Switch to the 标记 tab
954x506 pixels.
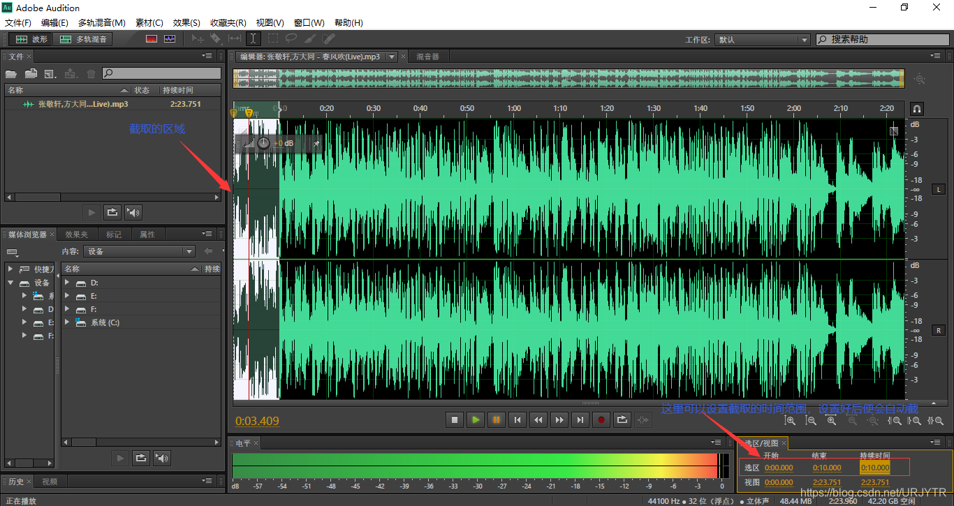point(114,235)
